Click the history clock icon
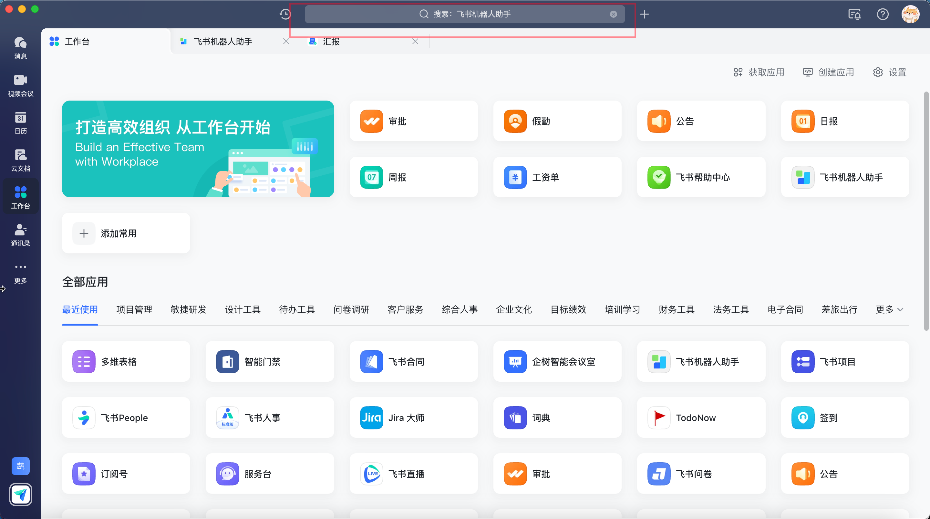Viewport: 930px width, 519px height. (x=285, y=14)
